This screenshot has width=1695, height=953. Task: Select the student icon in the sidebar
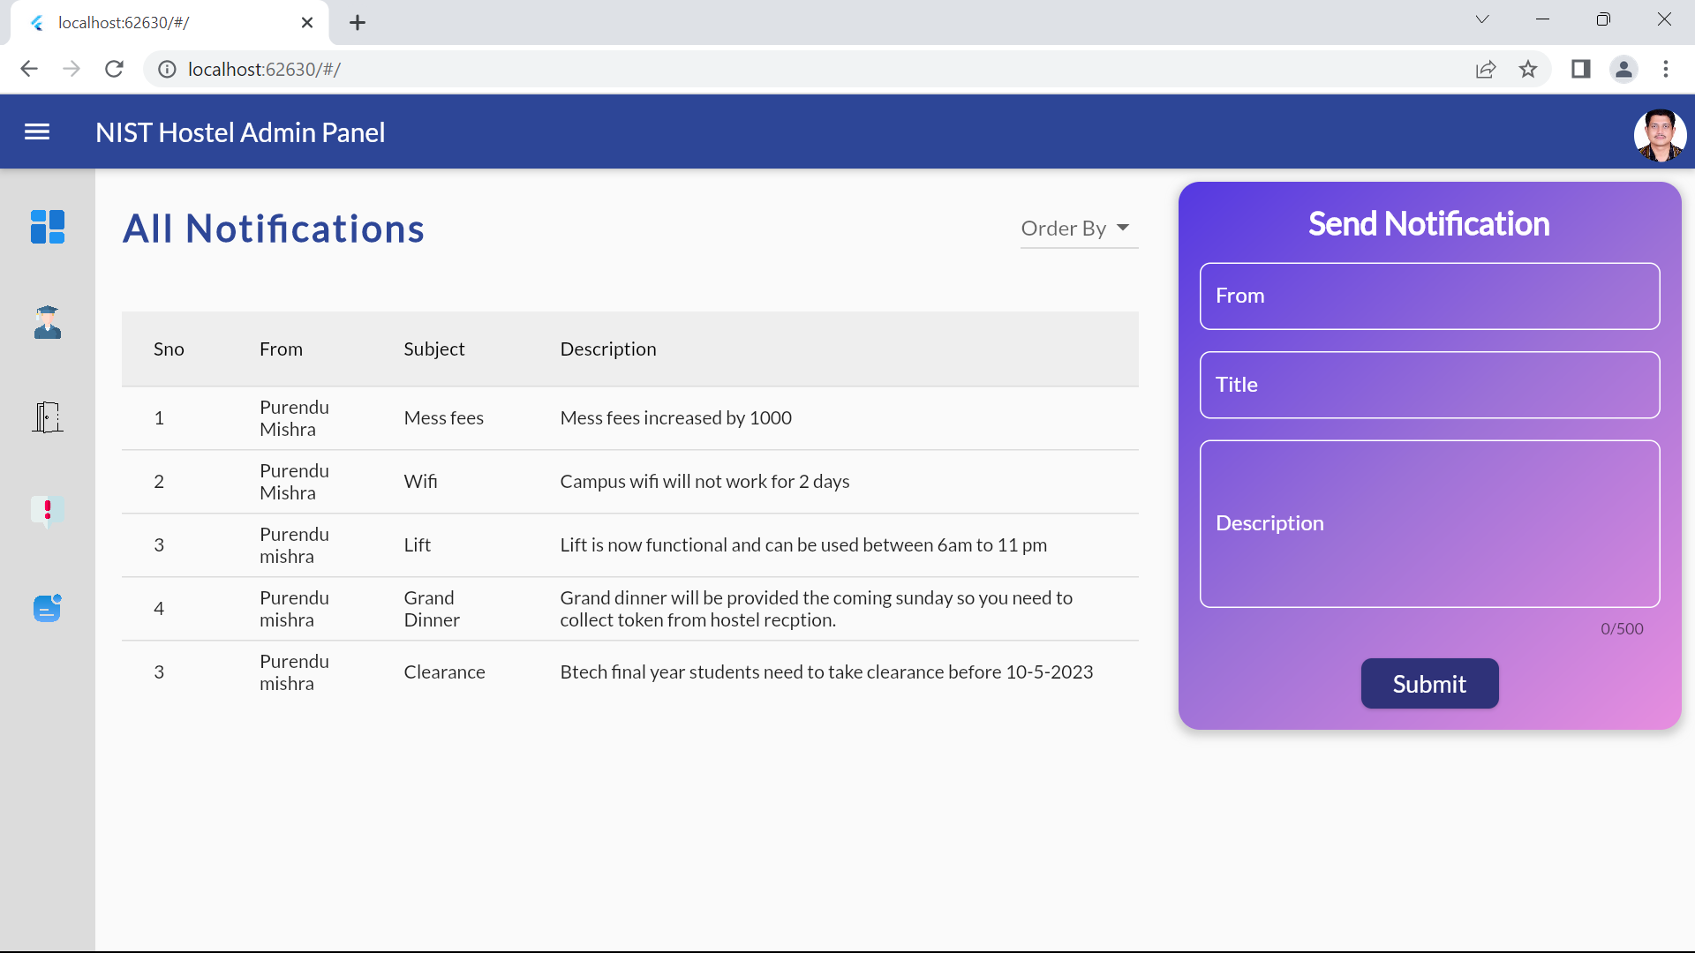pyautogui.click(x=48, y=323)
